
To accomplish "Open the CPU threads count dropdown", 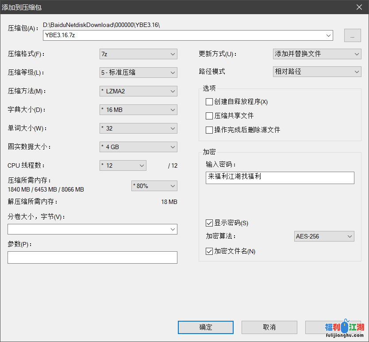I will point(123,165).
